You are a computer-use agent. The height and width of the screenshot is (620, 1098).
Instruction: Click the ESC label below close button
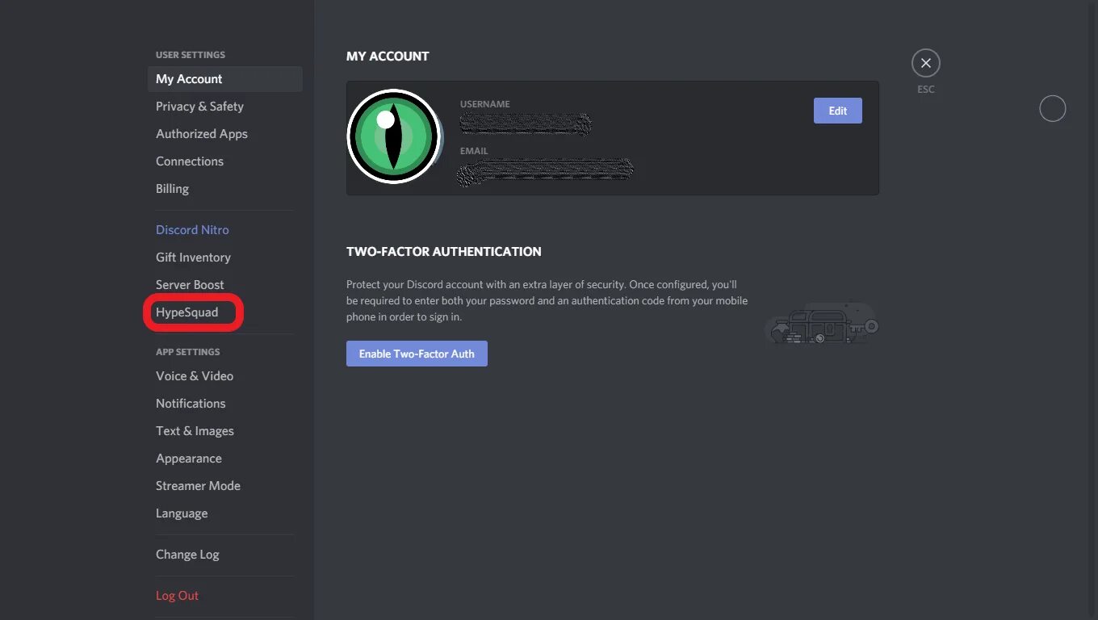click(x=926, y=90)
